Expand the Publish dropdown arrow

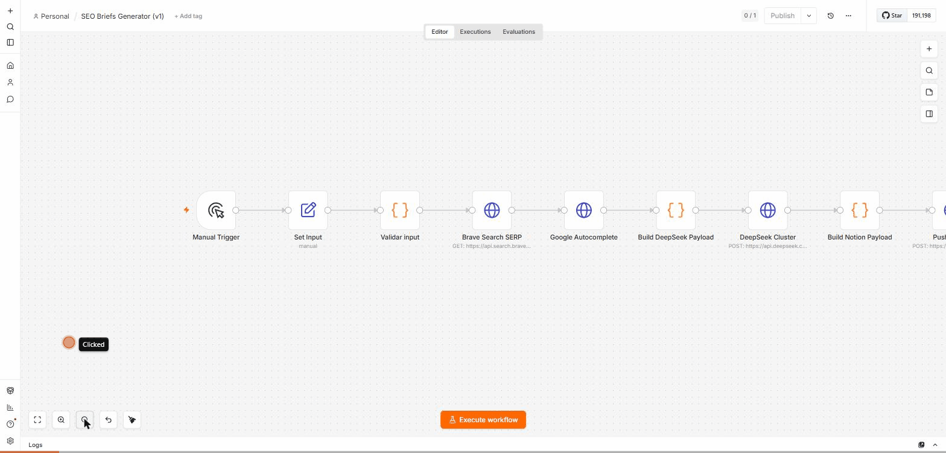tap(809, 16)
